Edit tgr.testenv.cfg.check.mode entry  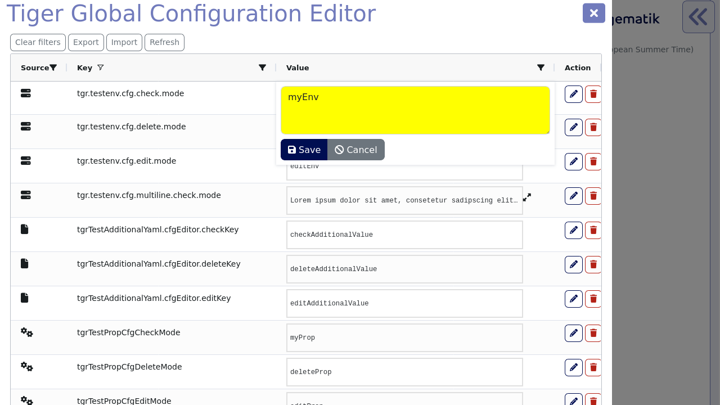pos(574,94)
